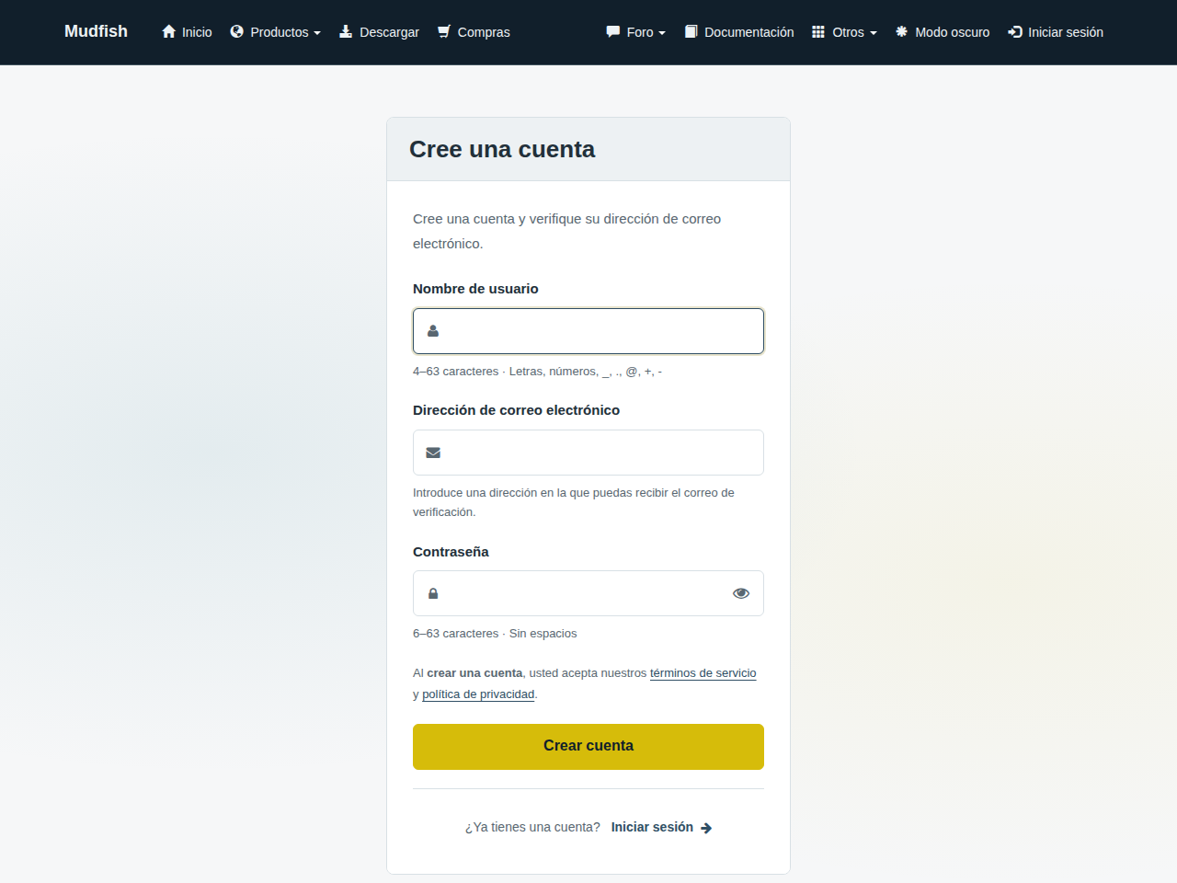Click the book icon beside Documentación
1177x883 pixels.
(x=691, y=31)
